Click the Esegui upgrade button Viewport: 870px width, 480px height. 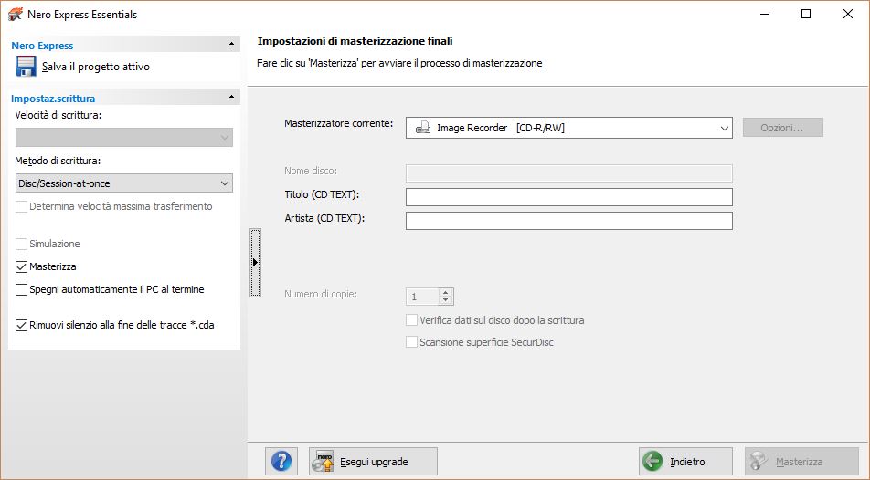pos(373,461)
